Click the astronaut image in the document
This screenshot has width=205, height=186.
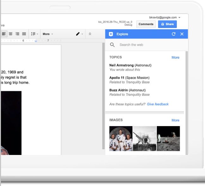(x=11, y=123)
